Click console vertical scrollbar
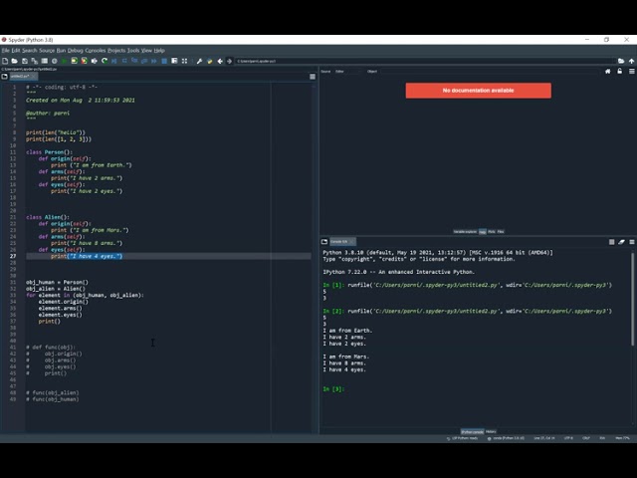 click(633, 300)
